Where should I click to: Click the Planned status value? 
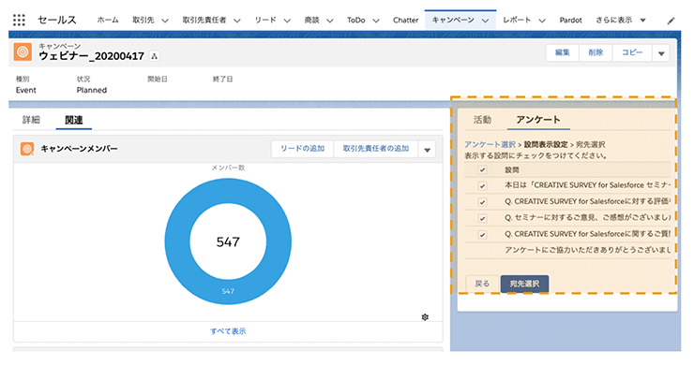coord(92,90)
